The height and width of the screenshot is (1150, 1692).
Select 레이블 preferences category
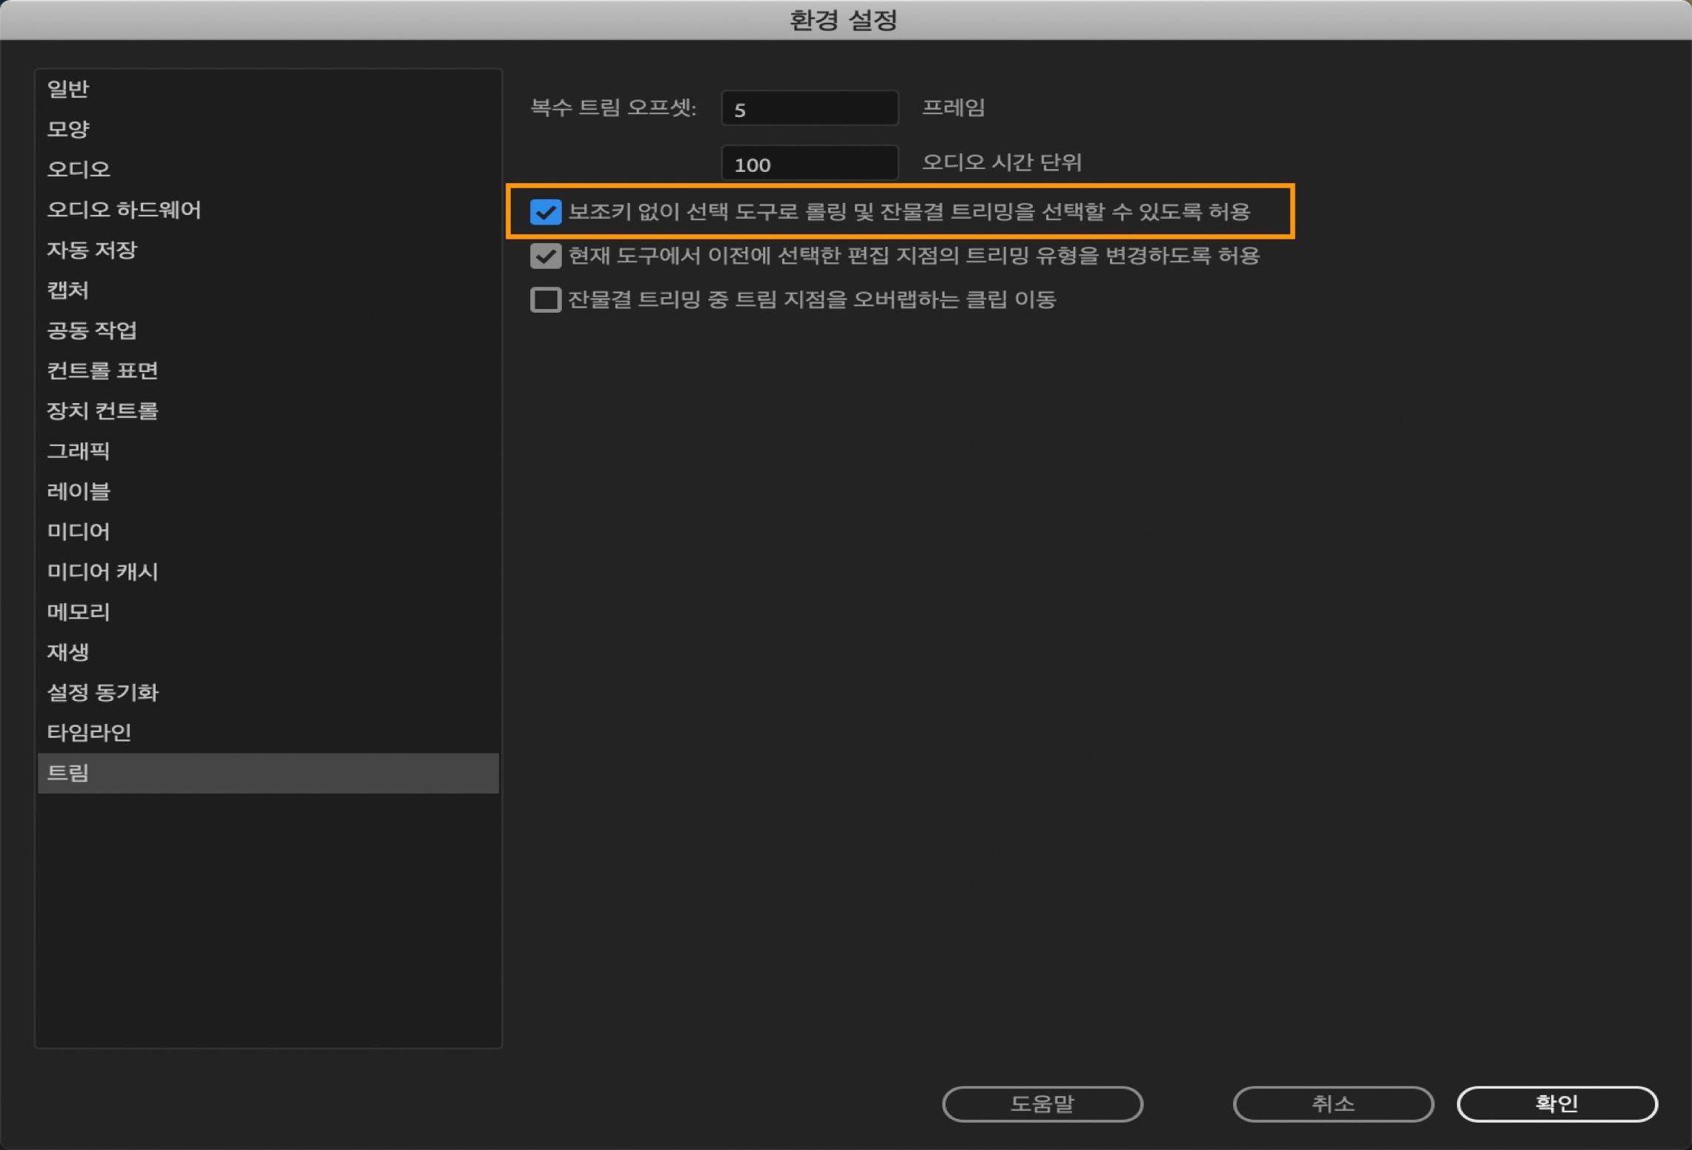[79, 491]
